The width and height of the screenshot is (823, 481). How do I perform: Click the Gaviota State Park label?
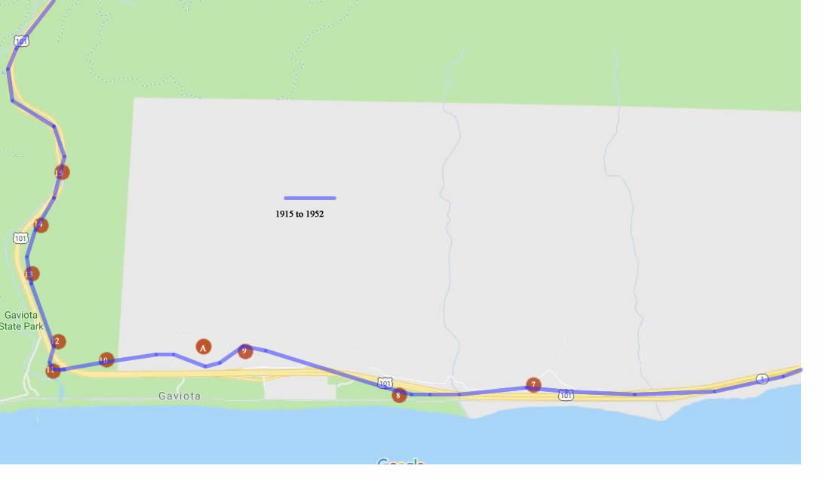[22, 321]
